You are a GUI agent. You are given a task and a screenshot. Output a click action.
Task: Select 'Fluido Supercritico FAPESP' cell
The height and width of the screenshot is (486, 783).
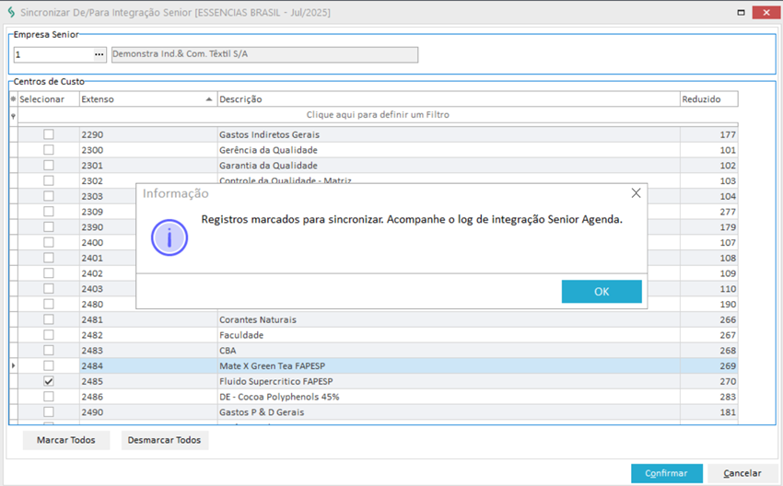click(449, 382)
